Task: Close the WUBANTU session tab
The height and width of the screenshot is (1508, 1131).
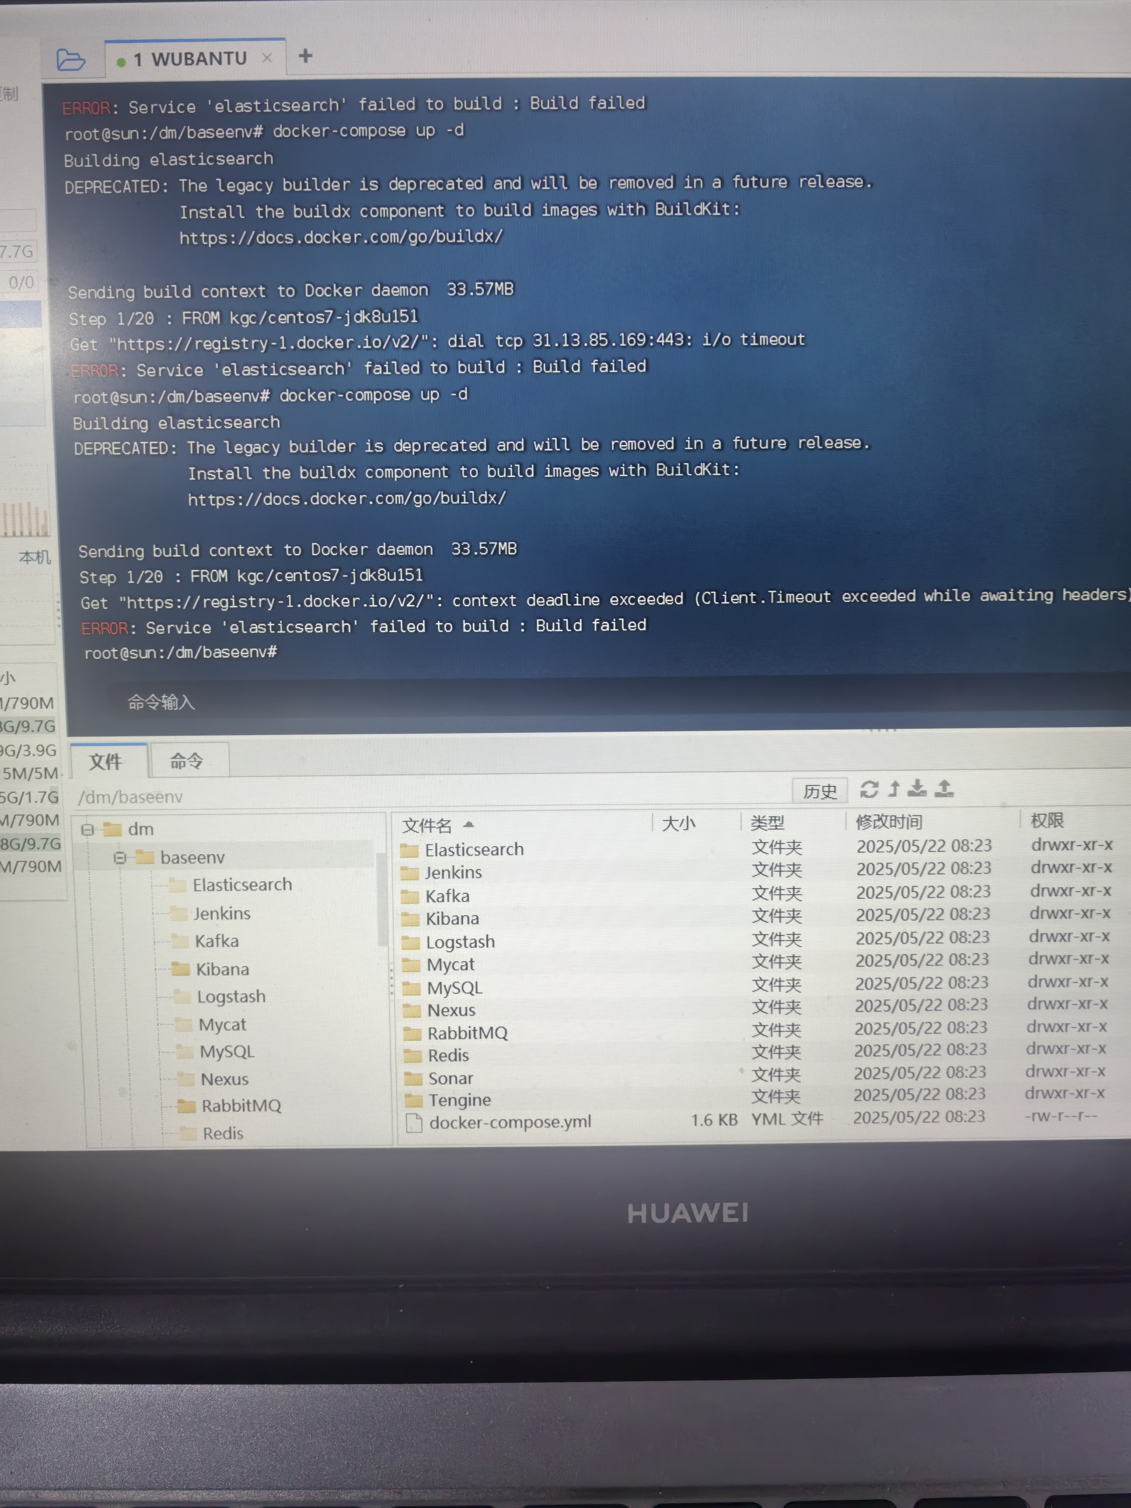Action: click(267, 59)
